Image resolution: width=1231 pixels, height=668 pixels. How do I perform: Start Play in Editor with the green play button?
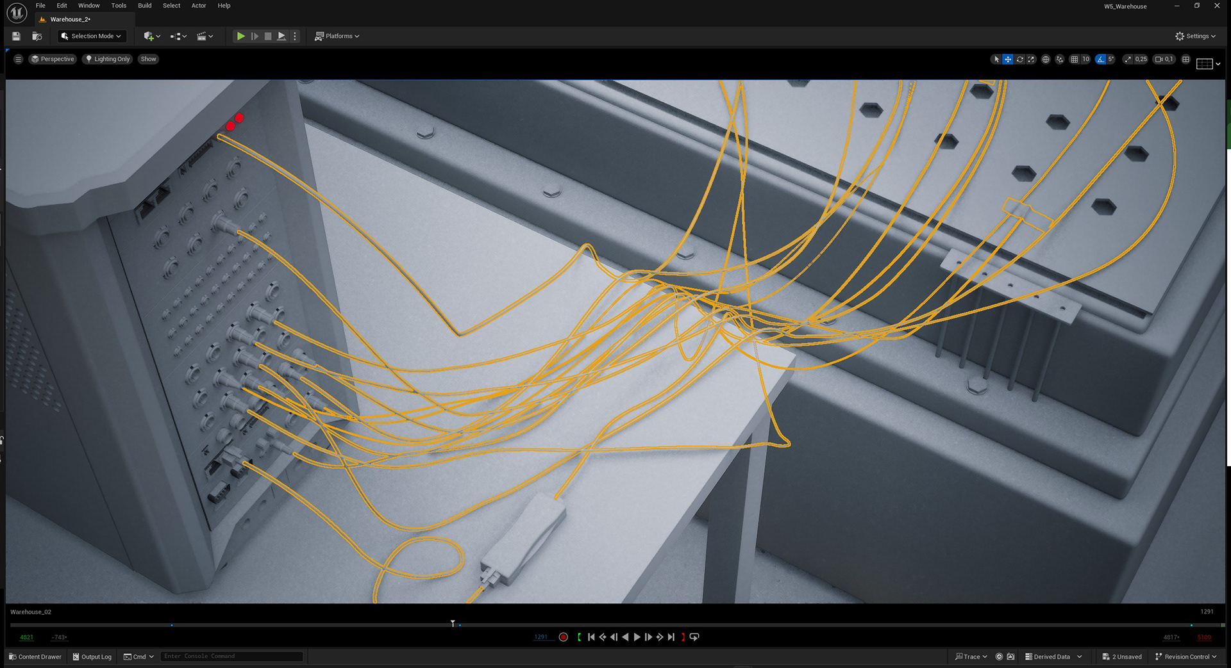(240, 37)
